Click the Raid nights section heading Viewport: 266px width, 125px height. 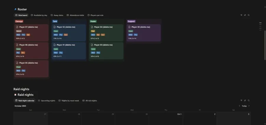[21, 89]
